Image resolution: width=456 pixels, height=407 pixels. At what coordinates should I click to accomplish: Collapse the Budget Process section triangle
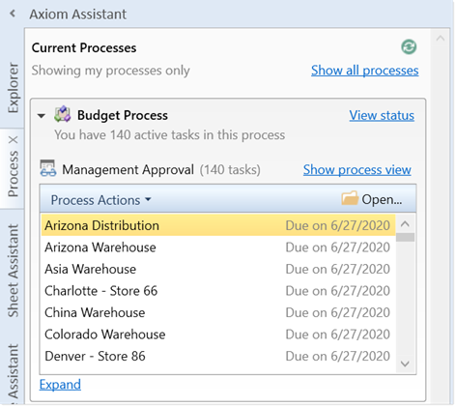click(42, 116)
